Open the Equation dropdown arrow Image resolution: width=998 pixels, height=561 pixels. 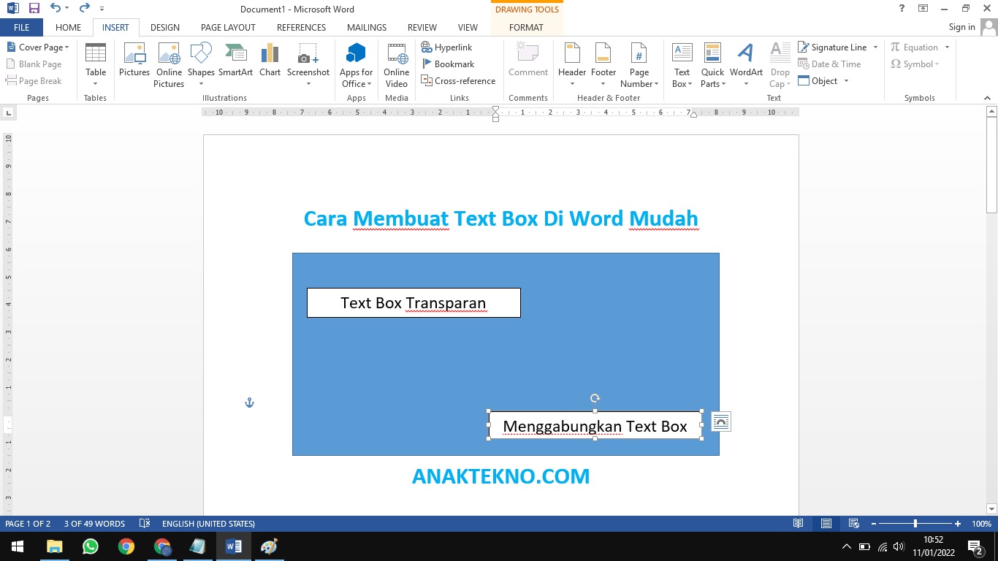pyautogui.click(x=947, y=47)
